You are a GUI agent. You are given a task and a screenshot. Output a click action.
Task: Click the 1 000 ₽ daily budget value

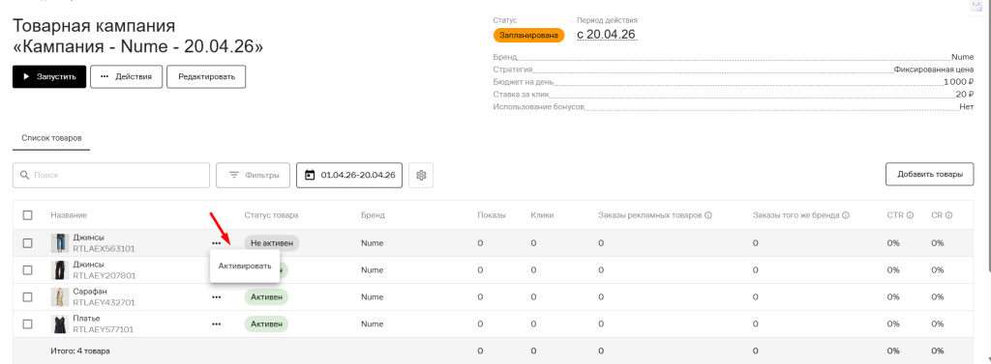click(958, 82)
